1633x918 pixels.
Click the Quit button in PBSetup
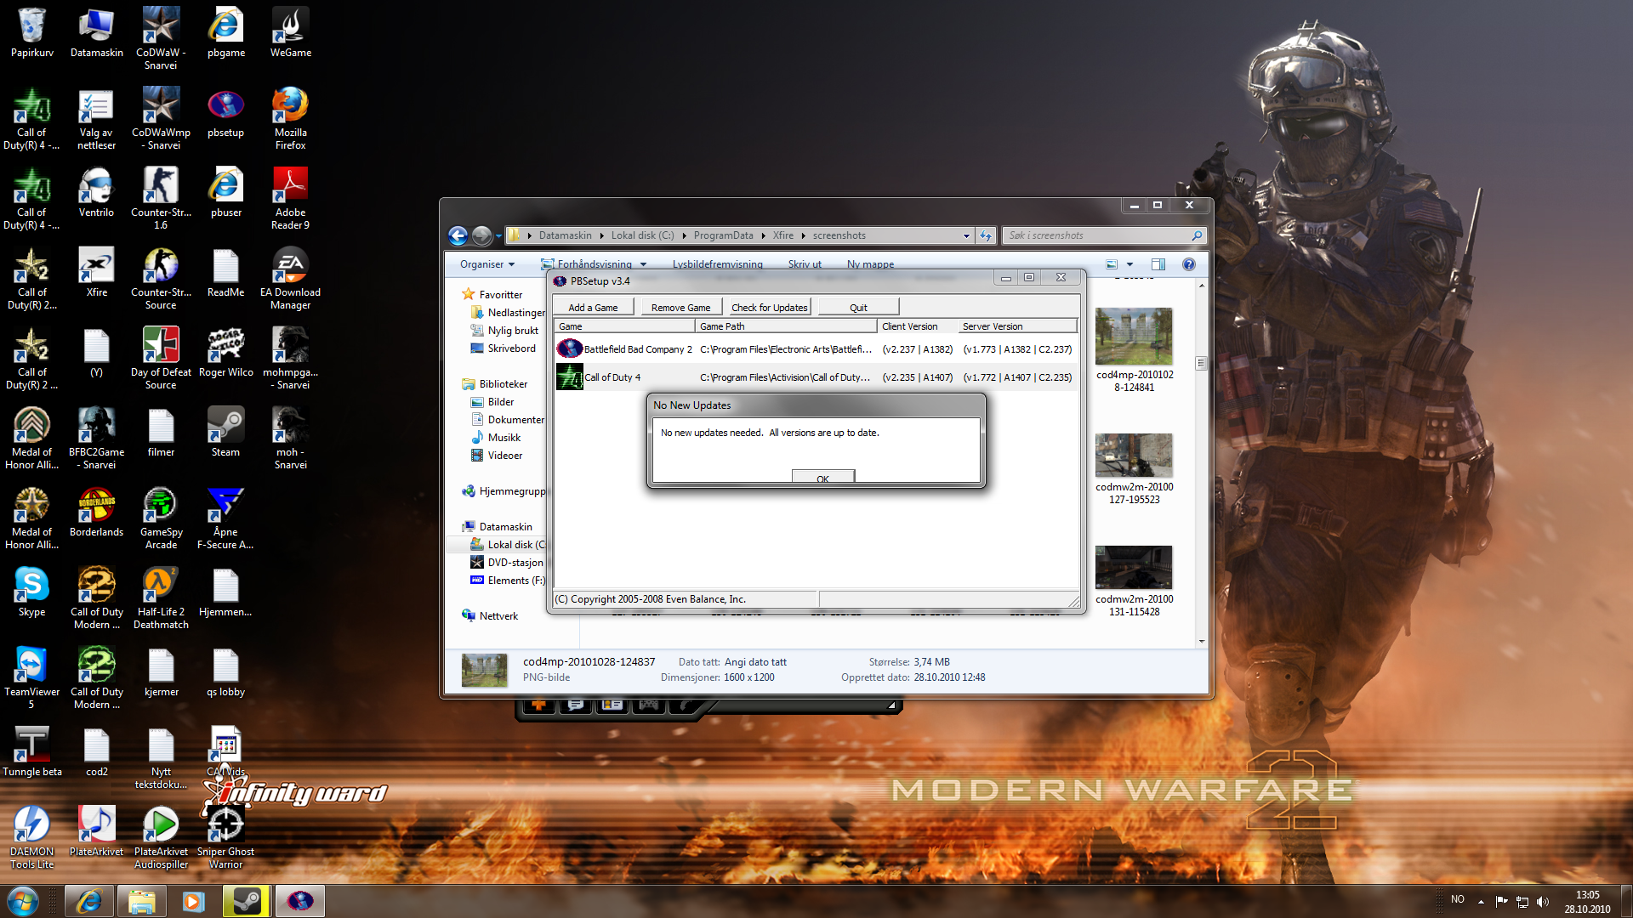click(x=858, y=308)
